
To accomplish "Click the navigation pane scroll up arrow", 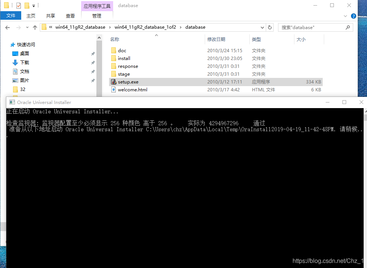I will 99,38.
